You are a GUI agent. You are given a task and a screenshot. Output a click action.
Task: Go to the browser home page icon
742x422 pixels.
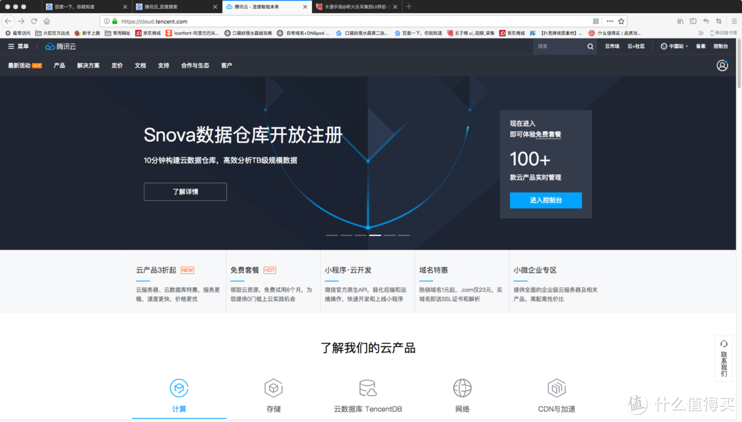pyautogui.click(x=47, y=21)
